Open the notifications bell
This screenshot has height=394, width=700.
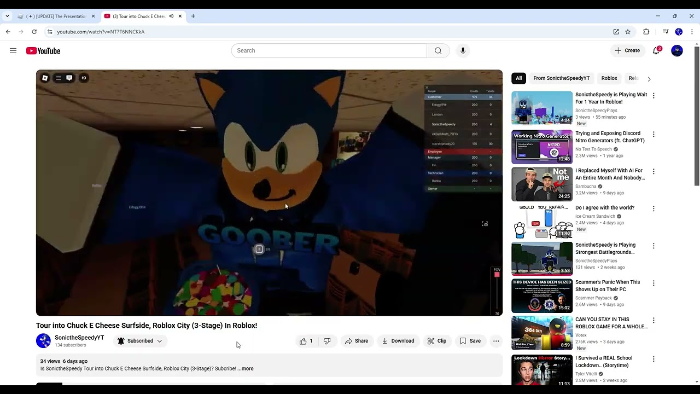point(656,51)
